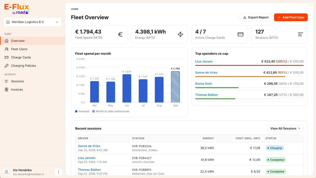
Task: Open Lisa Jansen in Top spenders
Action: pyautogui.click(x=204, y=61)
